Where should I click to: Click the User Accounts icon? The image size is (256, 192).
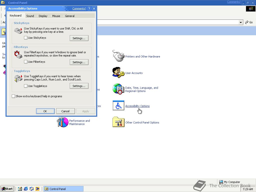(x=118, y=72)
